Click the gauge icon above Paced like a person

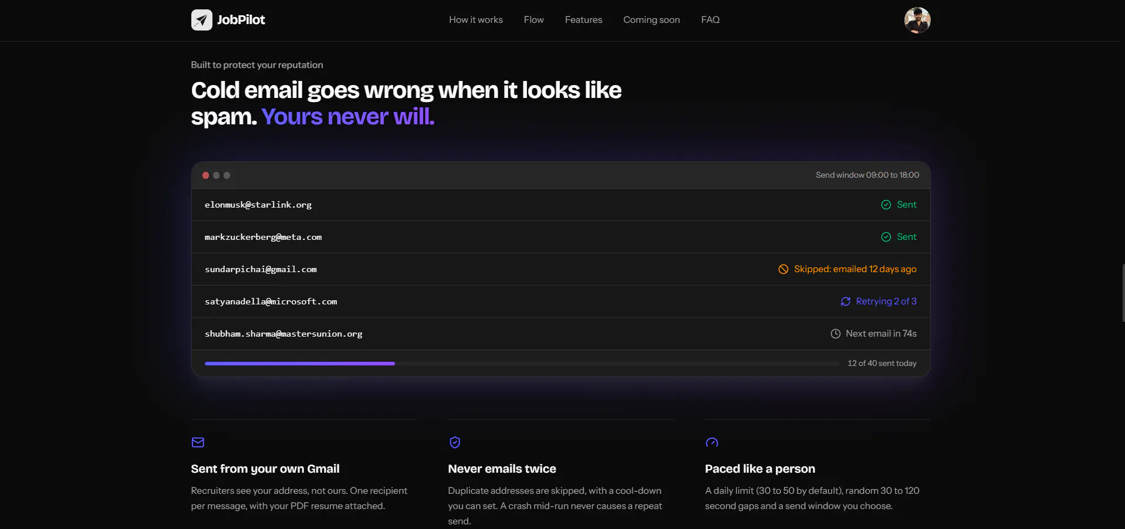pyautogui.click(x=712, y=442)
